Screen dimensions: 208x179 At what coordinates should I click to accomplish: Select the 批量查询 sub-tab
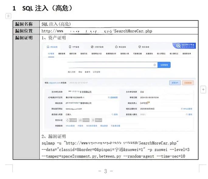pos(149,54)
